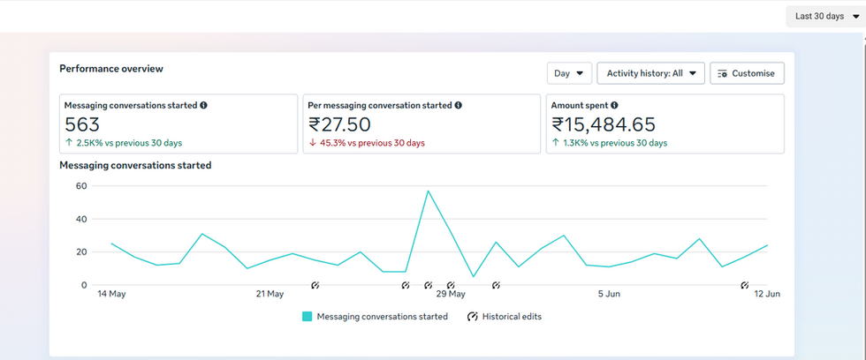
Task: Open the Last 30 days date range dropdown
Action: click(x=825, y=17)
